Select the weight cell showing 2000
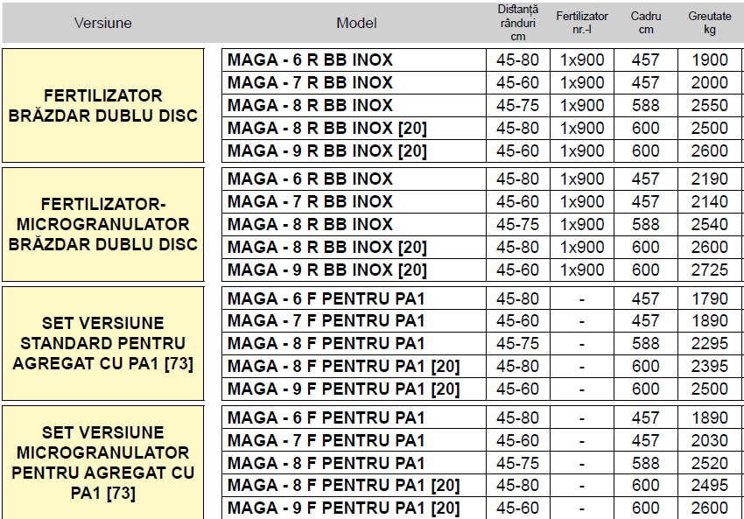This screenshot has width=744, height=519. pyautogui.click(x=709, y=83)
